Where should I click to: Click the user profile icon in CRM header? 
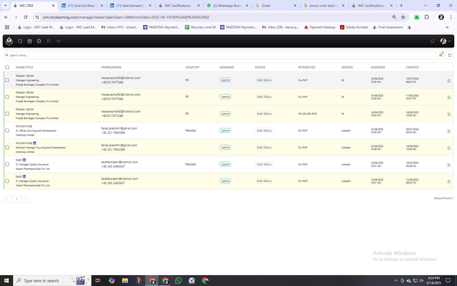(48, 41)
